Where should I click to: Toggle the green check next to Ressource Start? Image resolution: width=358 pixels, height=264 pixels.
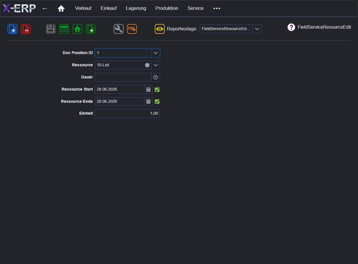click(157, 89)
